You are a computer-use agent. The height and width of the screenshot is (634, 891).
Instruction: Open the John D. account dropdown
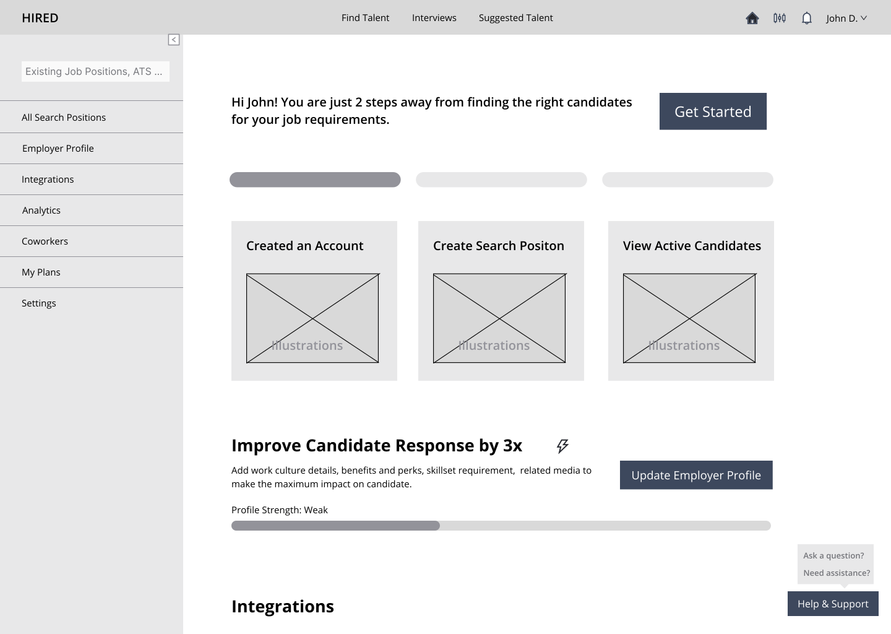click(x=846, y=18)
